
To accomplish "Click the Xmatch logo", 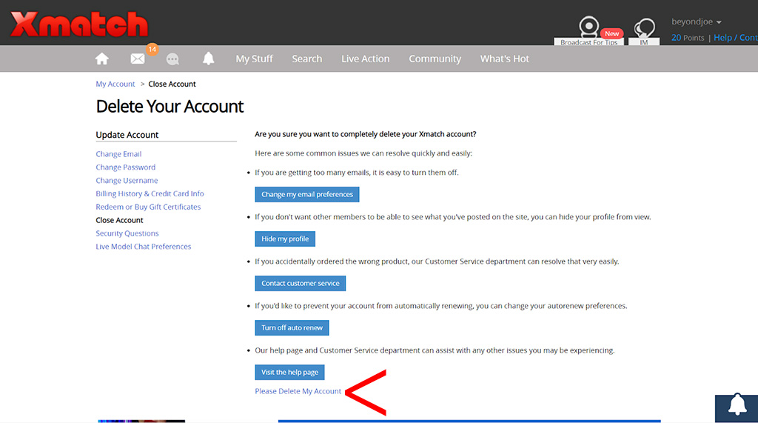I will coord(78,24).
